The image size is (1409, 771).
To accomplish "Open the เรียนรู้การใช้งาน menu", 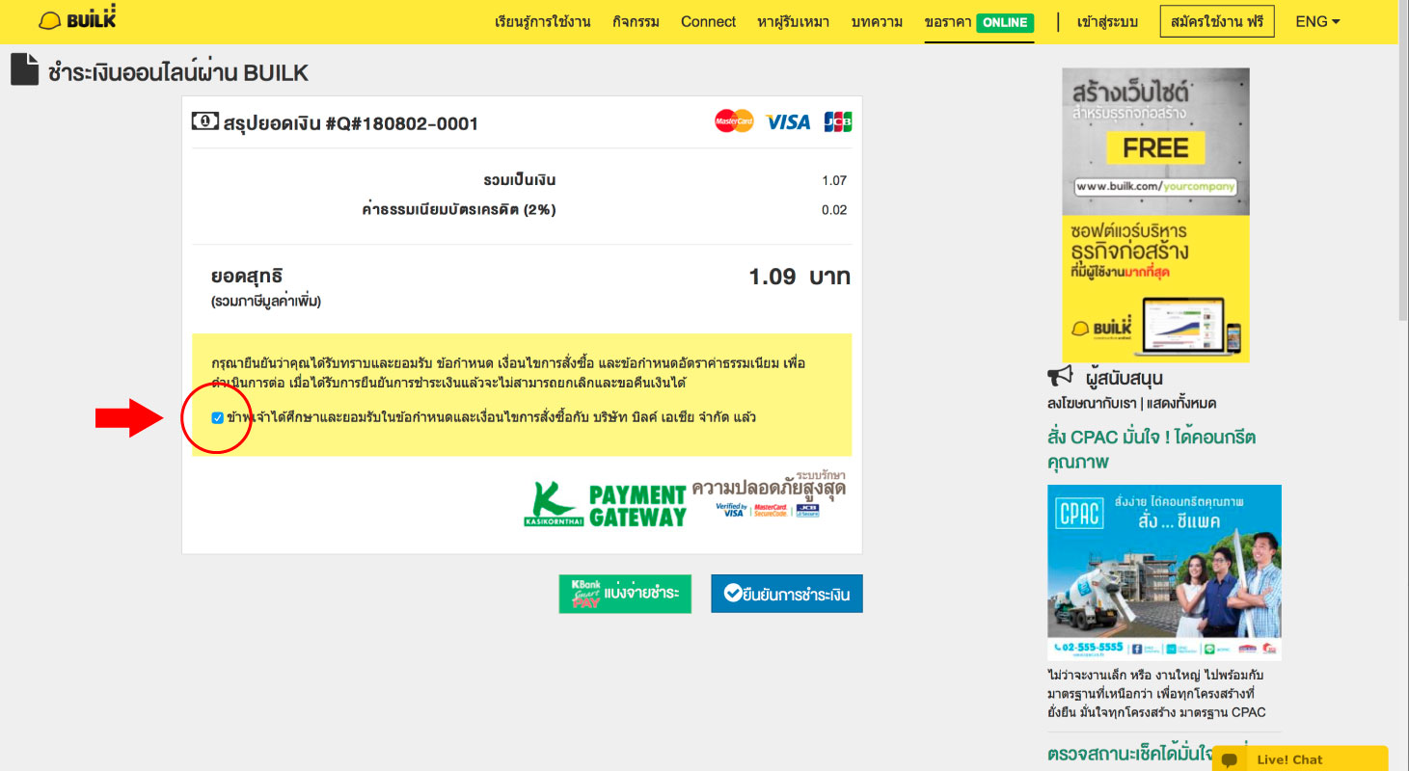I will coord(542,21).
